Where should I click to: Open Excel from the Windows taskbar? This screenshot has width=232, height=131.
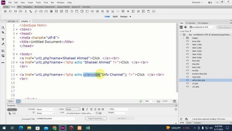(88, 128)
